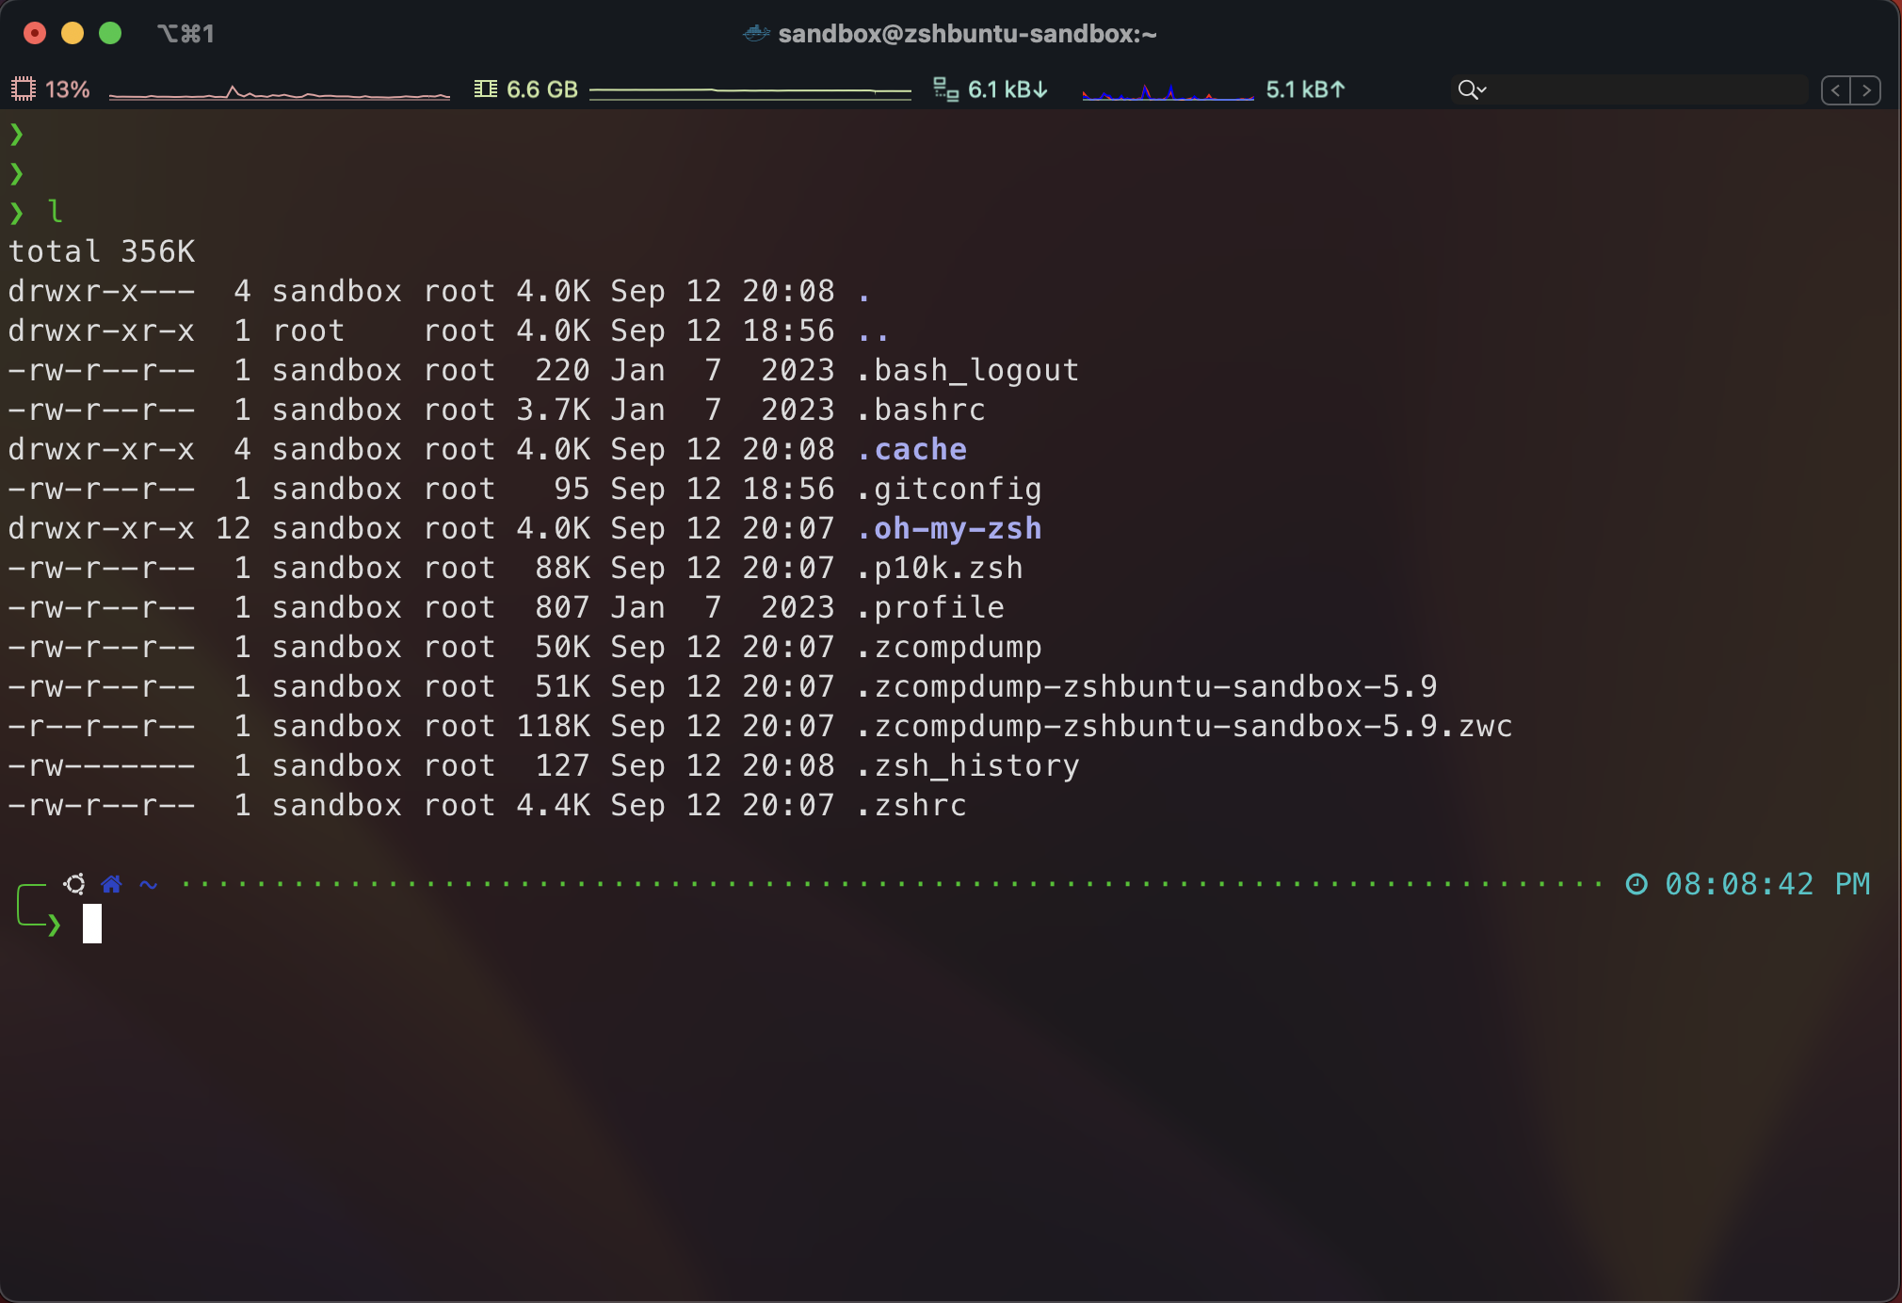Click the memory RAM icon beside 6.6 GB
The height and width of the screenshot is (1303, 1902).
[x=485, y=89]
